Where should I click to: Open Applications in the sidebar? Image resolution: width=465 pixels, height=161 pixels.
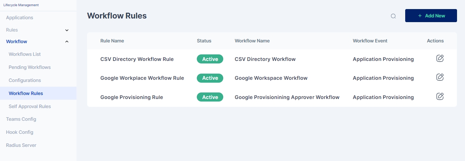pos(20,17)
